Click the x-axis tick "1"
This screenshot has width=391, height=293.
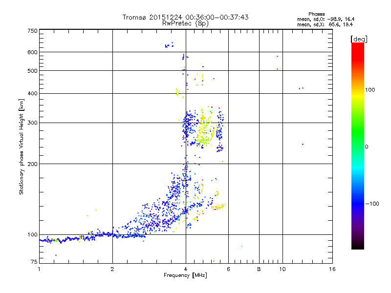click(39, 269)
